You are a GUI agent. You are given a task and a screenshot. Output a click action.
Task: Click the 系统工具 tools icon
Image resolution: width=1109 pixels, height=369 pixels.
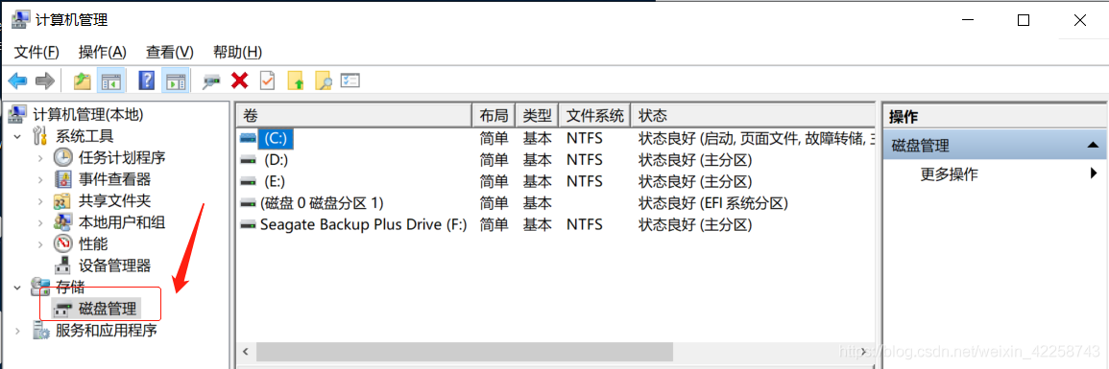pos(40,135)
